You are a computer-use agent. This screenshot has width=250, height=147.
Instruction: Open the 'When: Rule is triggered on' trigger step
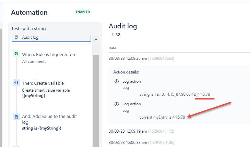48,54
